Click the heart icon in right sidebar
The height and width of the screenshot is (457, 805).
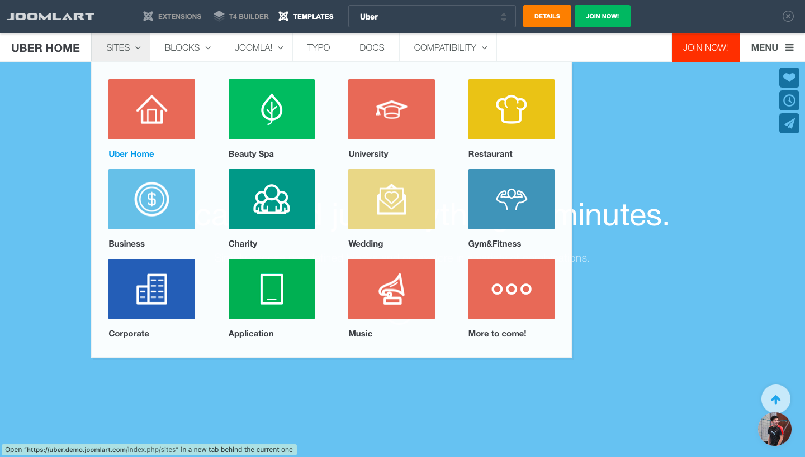coord(789,78)
